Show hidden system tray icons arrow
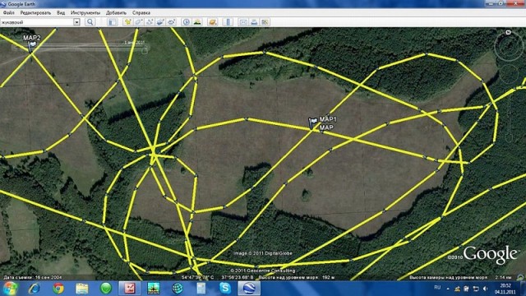The image size is (526, 296). coord(448,289)
